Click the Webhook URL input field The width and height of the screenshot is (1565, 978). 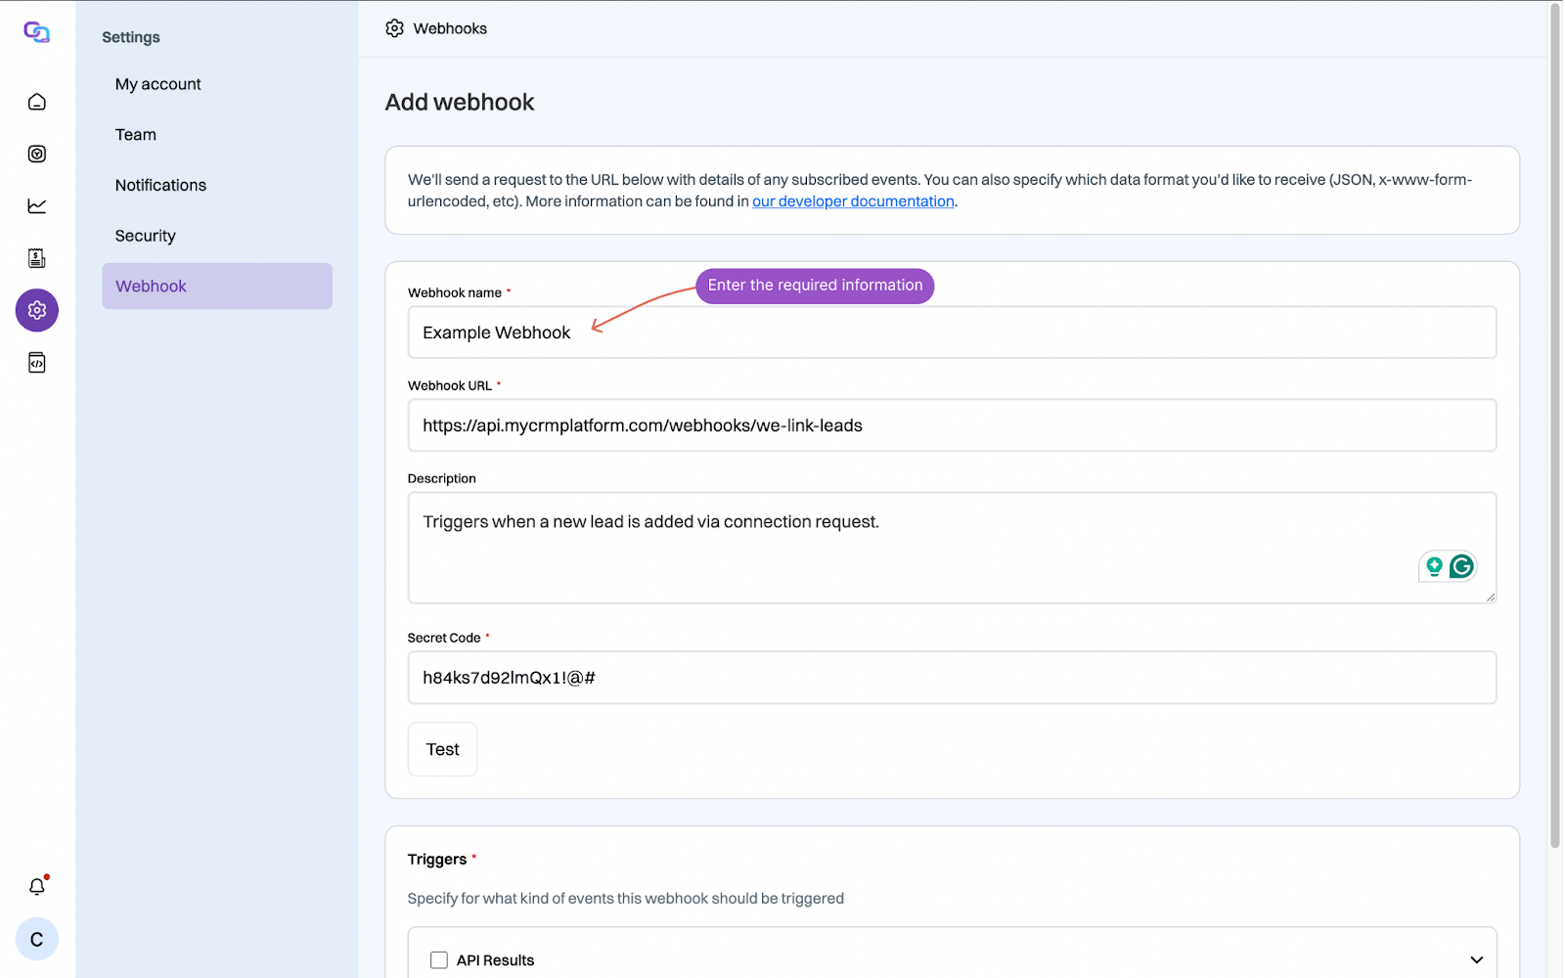pyautogui.click(x=951, y=425)
